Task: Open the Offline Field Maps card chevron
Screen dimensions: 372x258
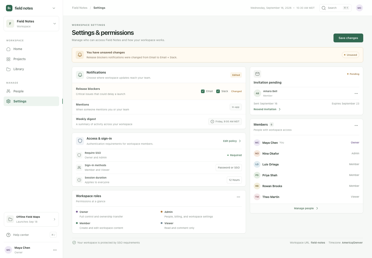Action: tap(55, 219)
